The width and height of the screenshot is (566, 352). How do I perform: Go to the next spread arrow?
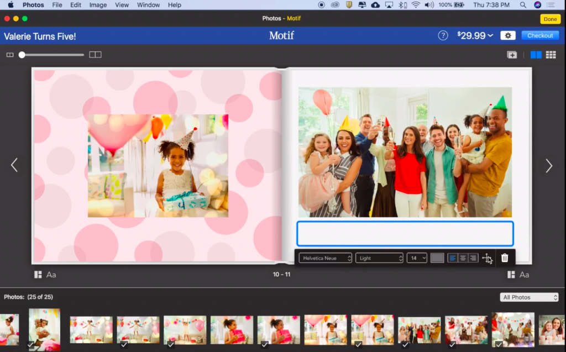click(549, 166)
